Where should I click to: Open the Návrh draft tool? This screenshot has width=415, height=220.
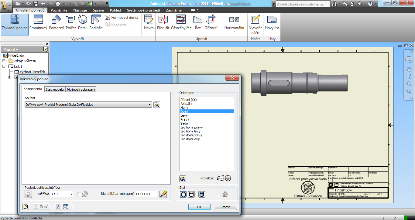(149, 22)
